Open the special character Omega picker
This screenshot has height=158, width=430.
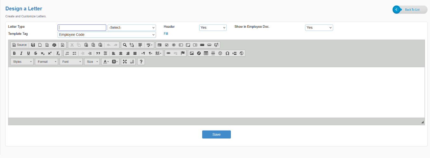click(227, 53)
